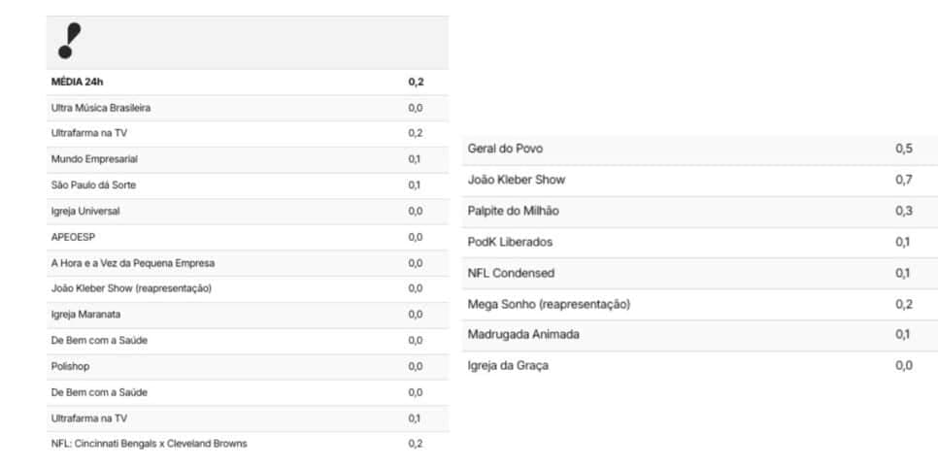Select the PodK Liberados row
The image size is (938, 469).
coord(700,243)
